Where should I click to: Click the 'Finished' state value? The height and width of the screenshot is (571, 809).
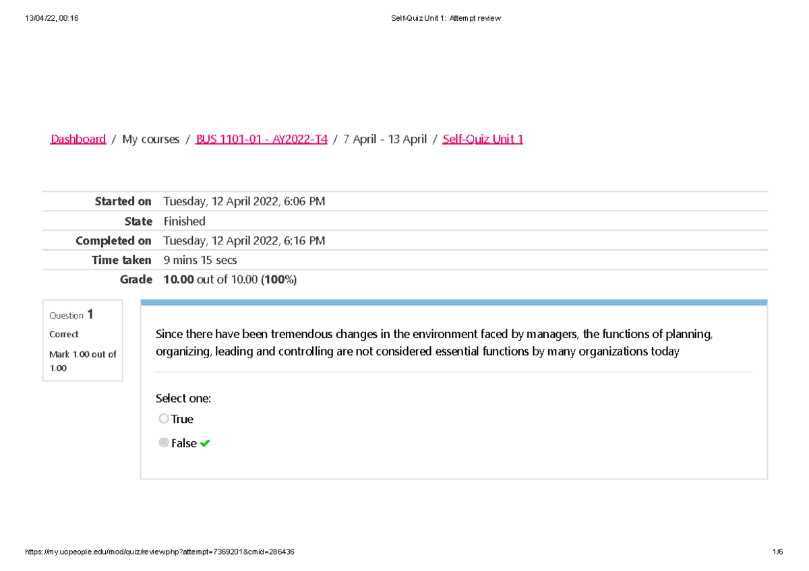tap(185, 221)
